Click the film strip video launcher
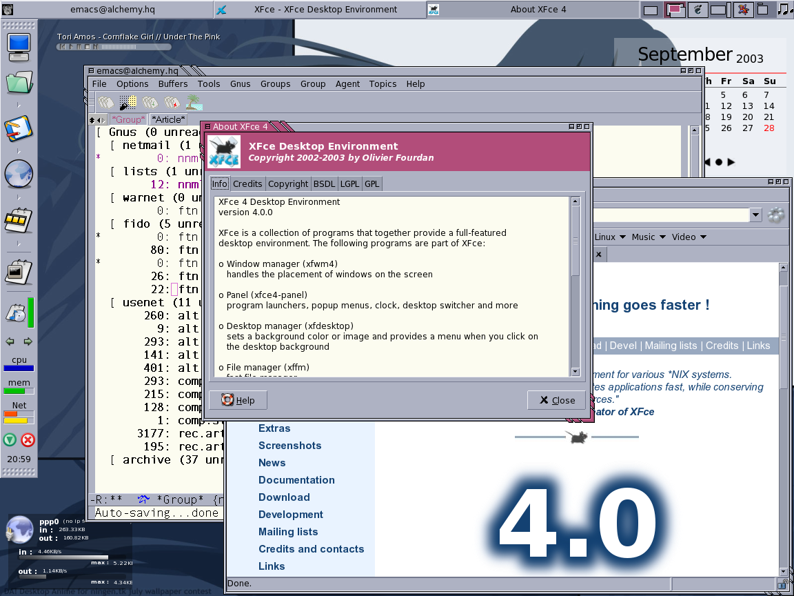Image resolution: width=794 pixels, height=596 pixels. click(18, 221)
